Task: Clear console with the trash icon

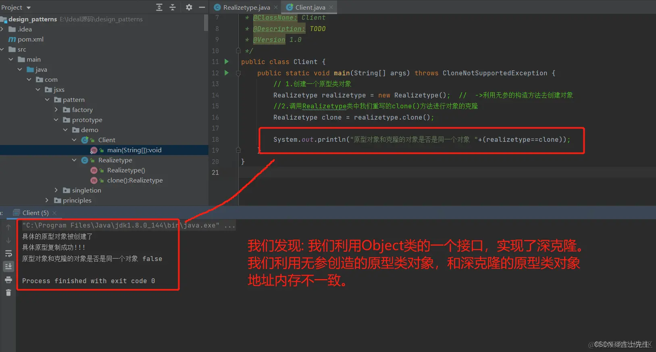Action: [8, 293]
